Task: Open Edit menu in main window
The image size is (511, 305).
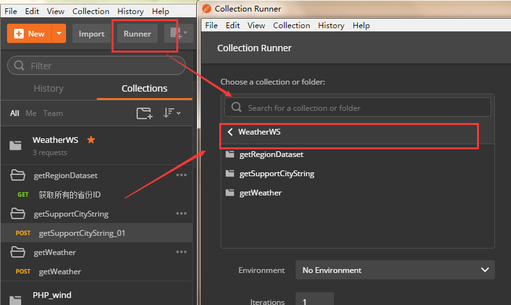Action: [32, 11]
